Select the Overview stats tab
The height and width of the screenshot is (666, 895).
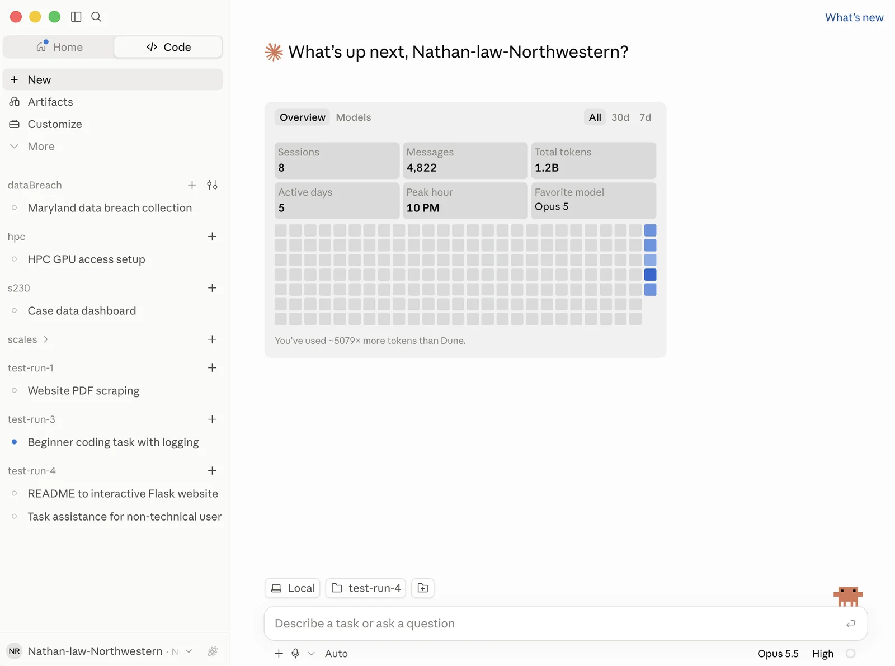pos(302,117)
